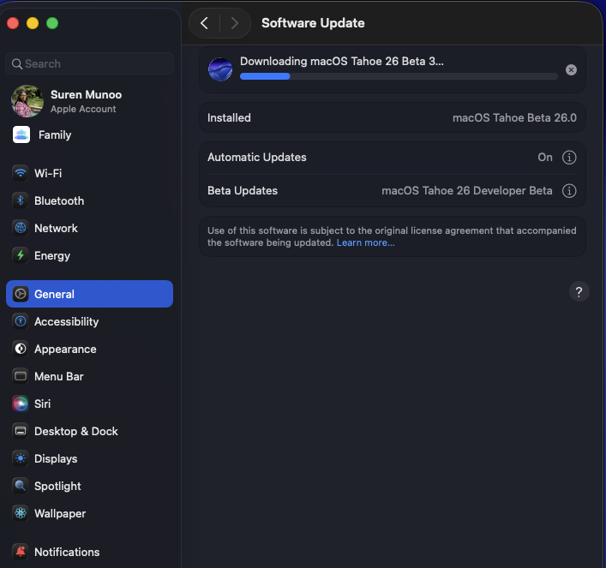Select Wallpaper in the sidebar
This screenshot has width=606, height=568.
click(90, 513)
